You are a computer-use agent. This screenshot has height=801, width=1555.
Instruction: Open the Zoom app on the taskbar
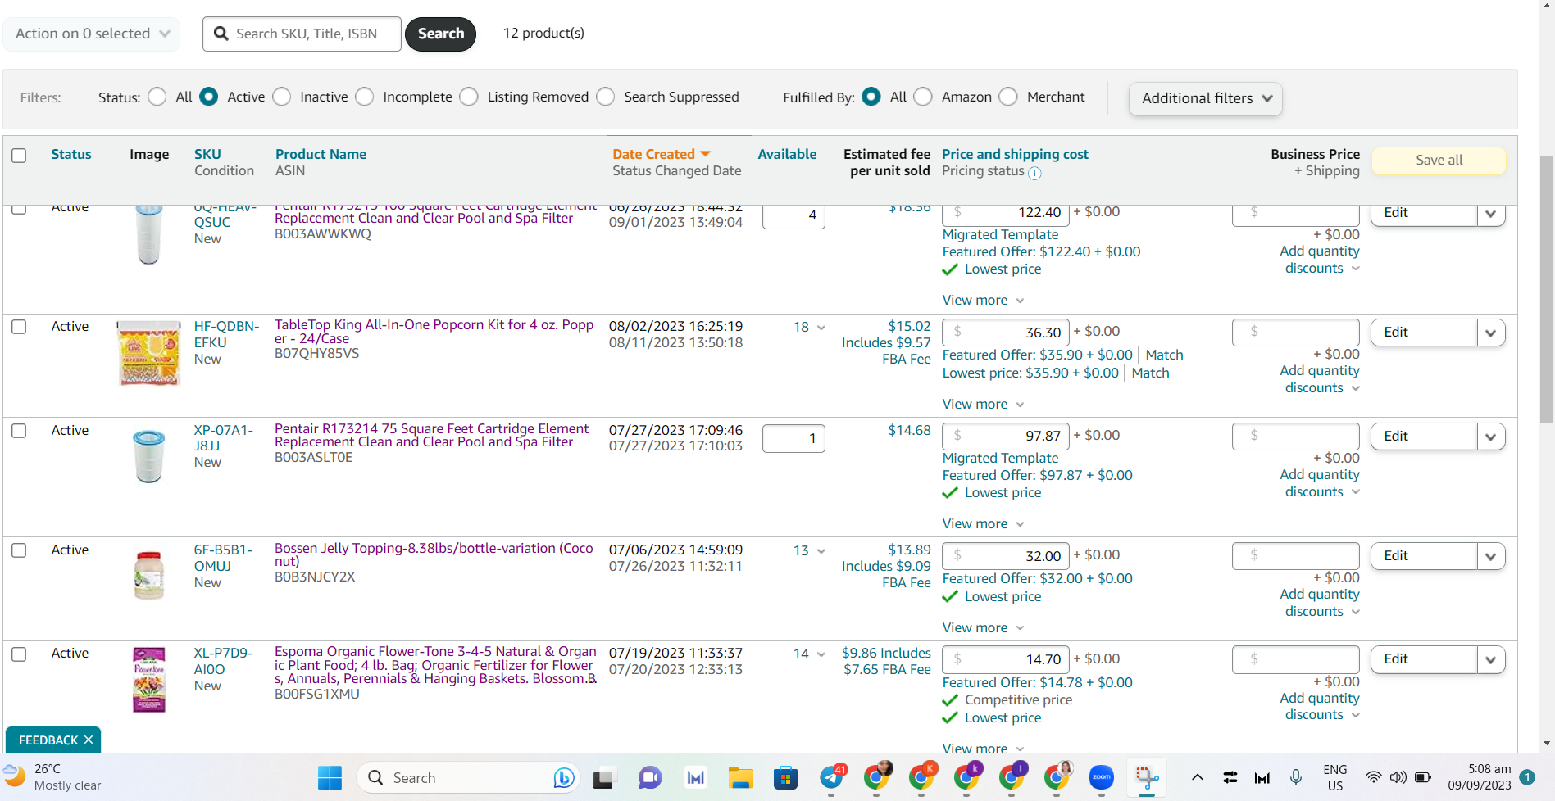1101,777
